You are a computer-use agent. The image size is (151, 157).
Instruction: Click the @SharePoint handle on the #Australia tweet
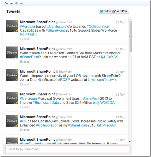click(64, 22)
